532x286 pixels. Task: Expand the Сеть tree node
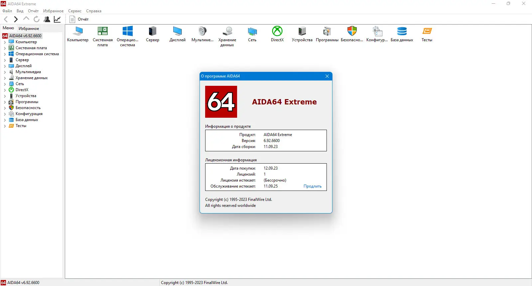tap(5, 84)
